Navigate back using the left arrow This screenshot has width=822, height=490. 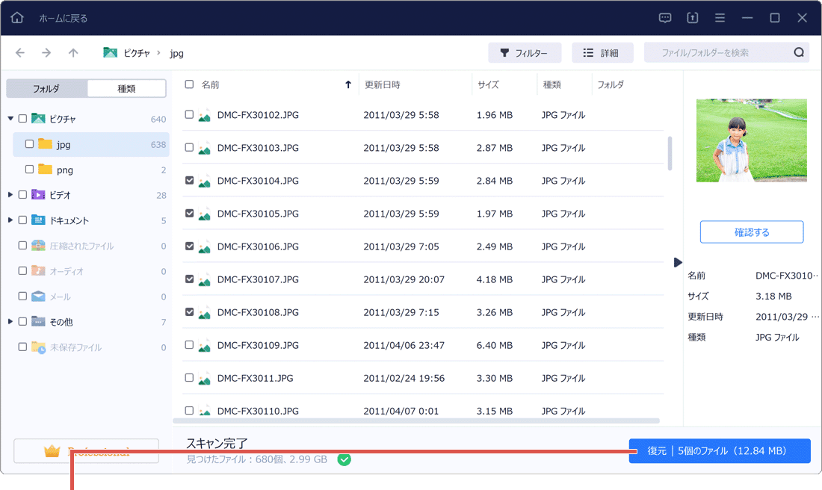point(19,52)
